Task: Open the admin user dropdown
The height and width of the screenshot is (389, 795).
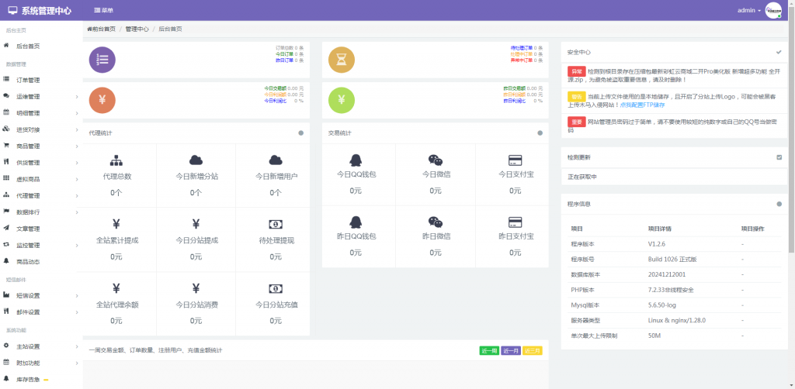Action: point(748,11)
